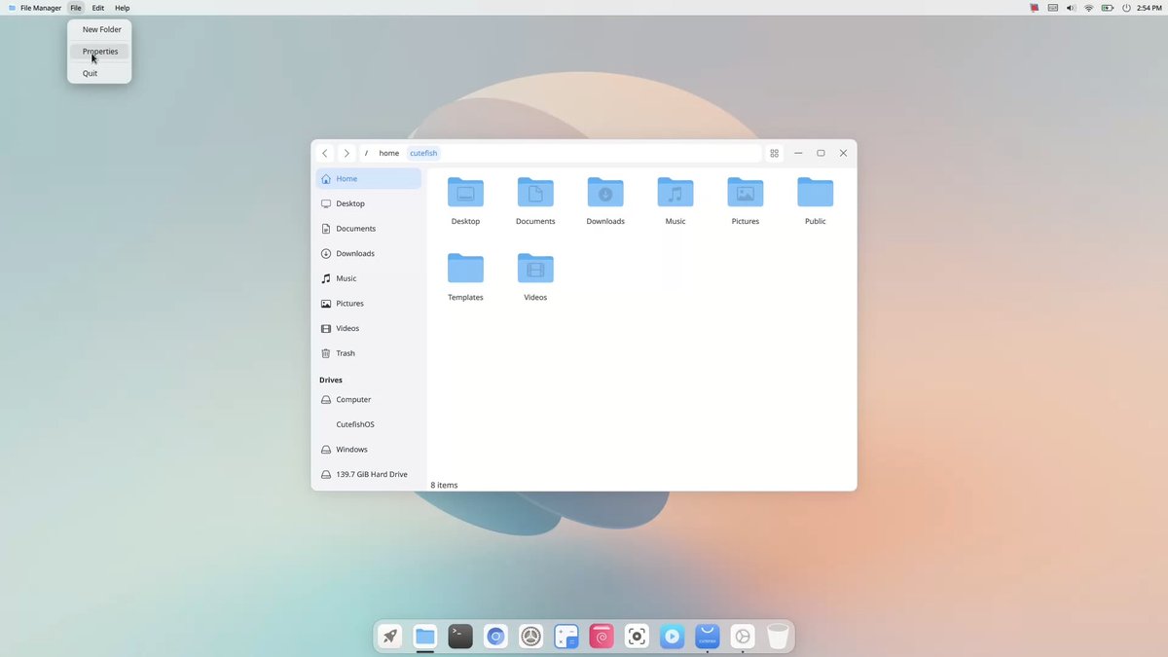The width and height of the screenshot is (1168, 657).
Task: Click the volume icon in the top bar
Action: click(x=1071, y=8)
